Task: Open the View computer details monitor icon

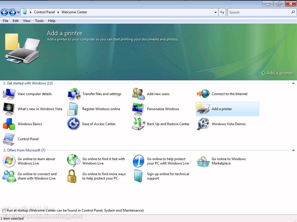Action: (x=9, y=94)
